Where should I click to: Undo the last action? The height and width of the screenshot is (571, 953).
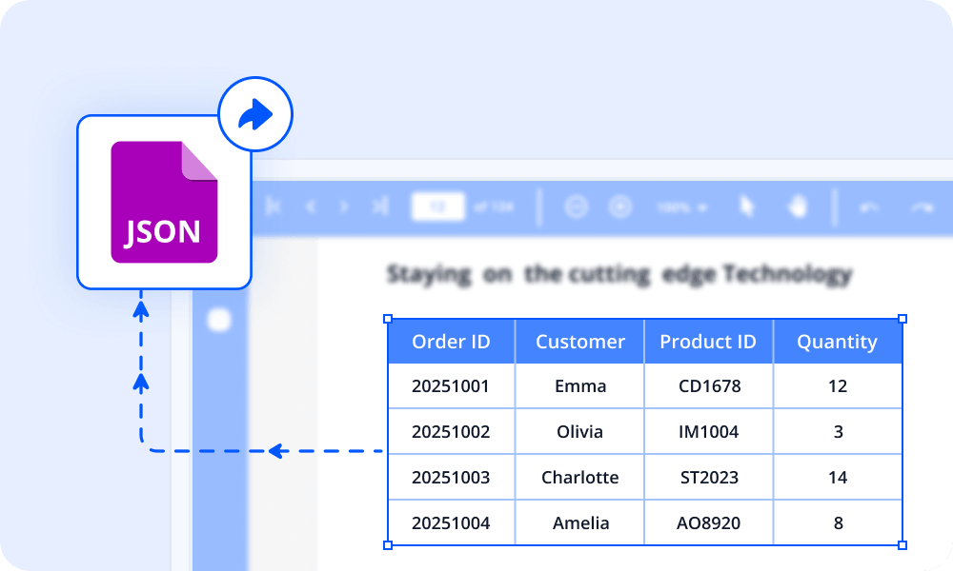tap(868, 207)
